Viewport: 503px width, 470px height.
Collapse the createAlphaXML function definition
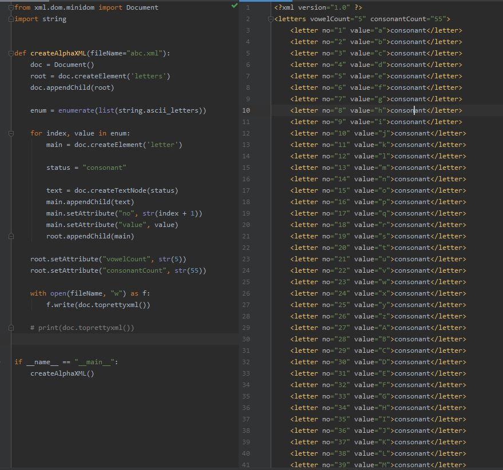click(11, 53)
